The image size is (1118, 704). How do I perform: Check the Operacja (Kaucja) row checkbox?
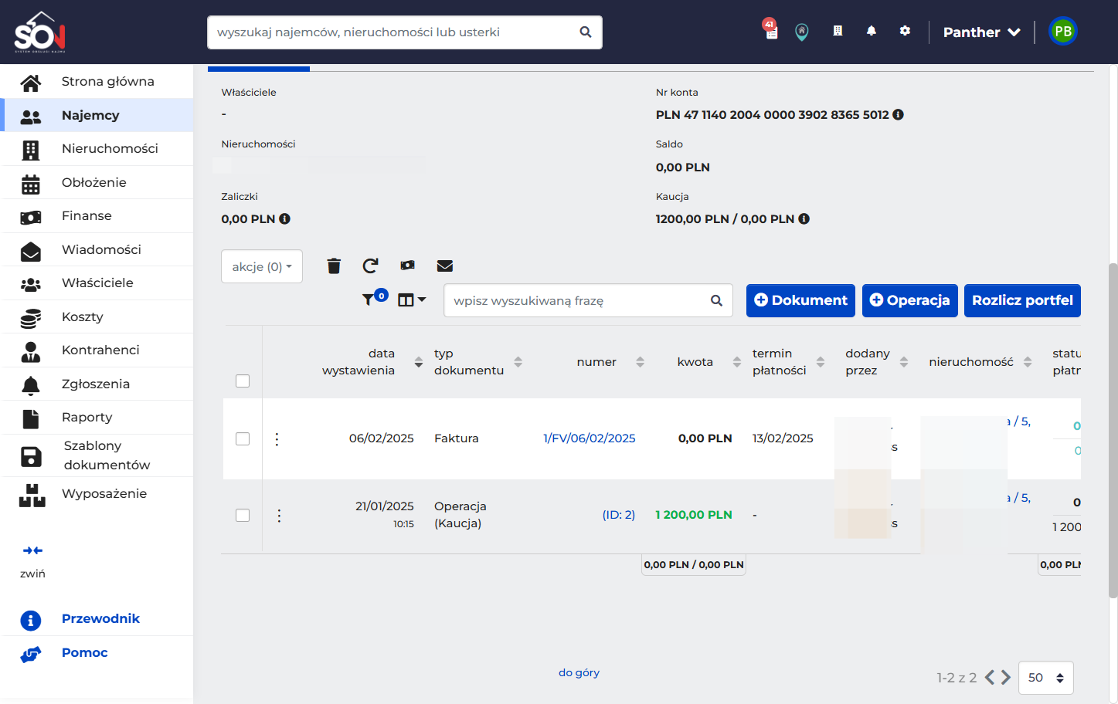point(243,516)
